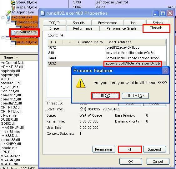Switch to the Image tab
Image resolution: width=176 pixels, height=169 pixels.
click(x=54, y=28)
